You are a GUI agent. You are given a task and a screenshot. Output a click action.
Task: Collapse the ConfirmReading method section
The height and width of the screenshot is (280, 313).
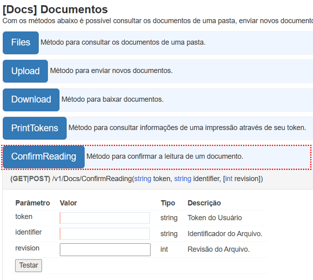click(43, 157)
